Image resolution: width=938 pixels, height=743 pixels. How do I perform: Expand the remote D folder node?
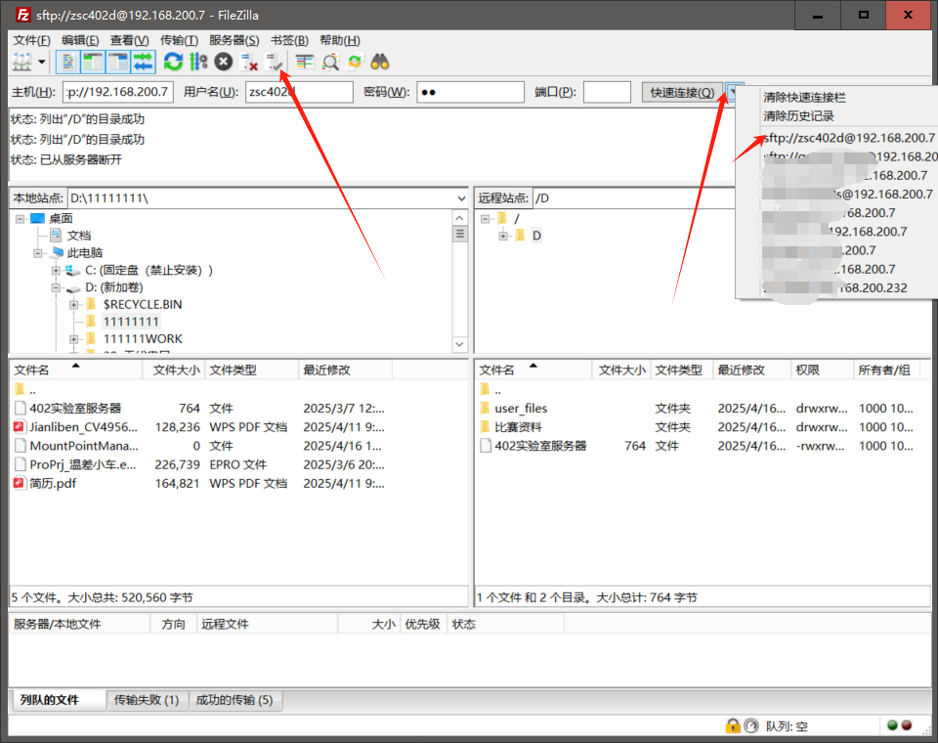click(x=503, y=236)
